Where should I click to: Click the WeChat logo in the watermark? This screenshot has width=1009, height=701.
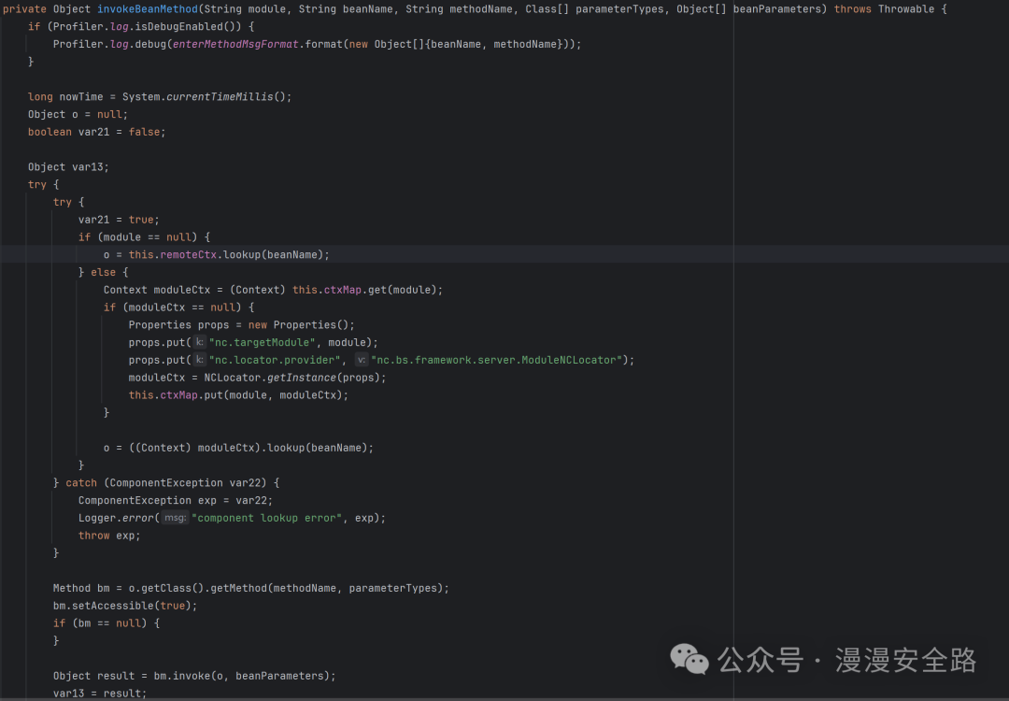689,659
